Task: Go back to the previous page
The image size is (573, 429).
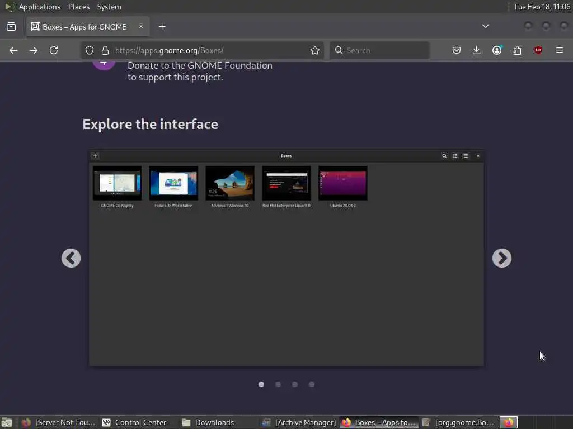Action: pyautogui.click(x=13, y=50)
